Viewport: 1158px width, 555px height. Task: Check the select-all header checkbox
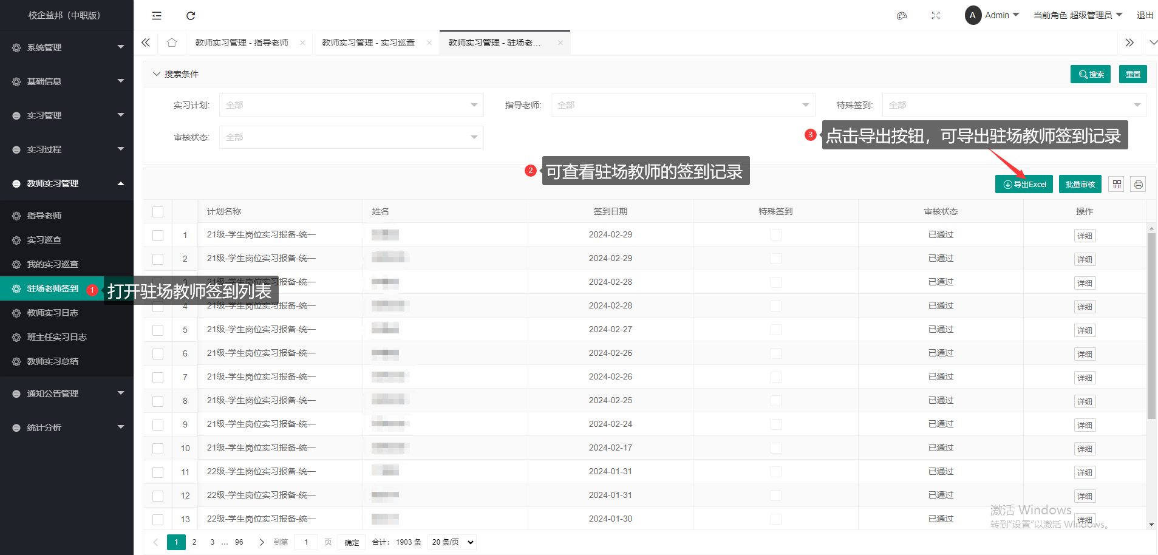[158, 212]
